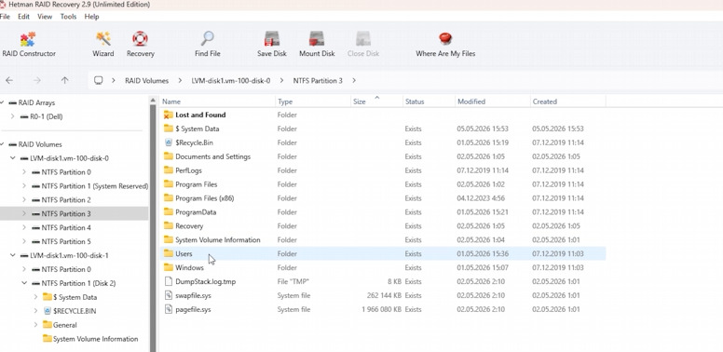Screen dimensions: 723x352
Task: Select the Documents and Settings folder
Action: (x=212, y=156)
